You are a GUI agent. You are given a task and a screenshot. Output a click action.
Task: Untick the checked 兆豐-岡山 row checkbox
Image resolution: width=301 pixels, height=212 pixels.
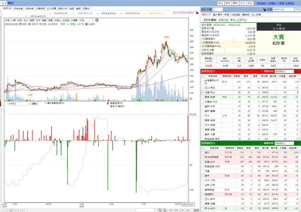pyautogui.click(x=202, y=92)
